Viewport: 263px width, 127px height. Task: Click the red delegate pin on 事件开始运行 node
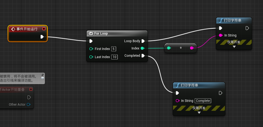point(44,29)
